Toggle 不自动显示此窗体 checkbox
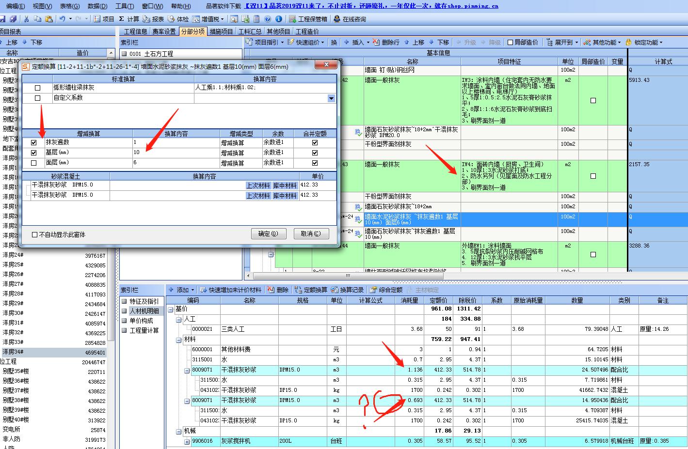This screenshot has height=449, width=688. point(34,234)
